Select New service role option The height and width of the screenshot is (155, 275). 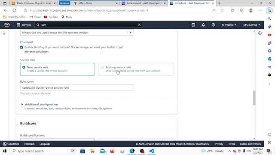[x=57, y=69]
